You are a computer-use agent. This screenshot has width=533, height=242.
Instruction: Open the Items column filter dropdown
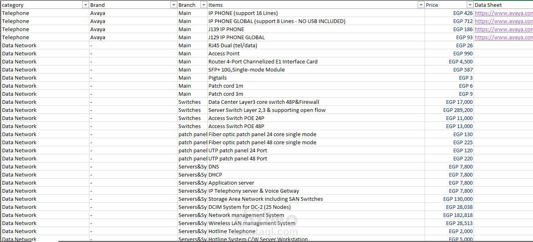point(420,5)
